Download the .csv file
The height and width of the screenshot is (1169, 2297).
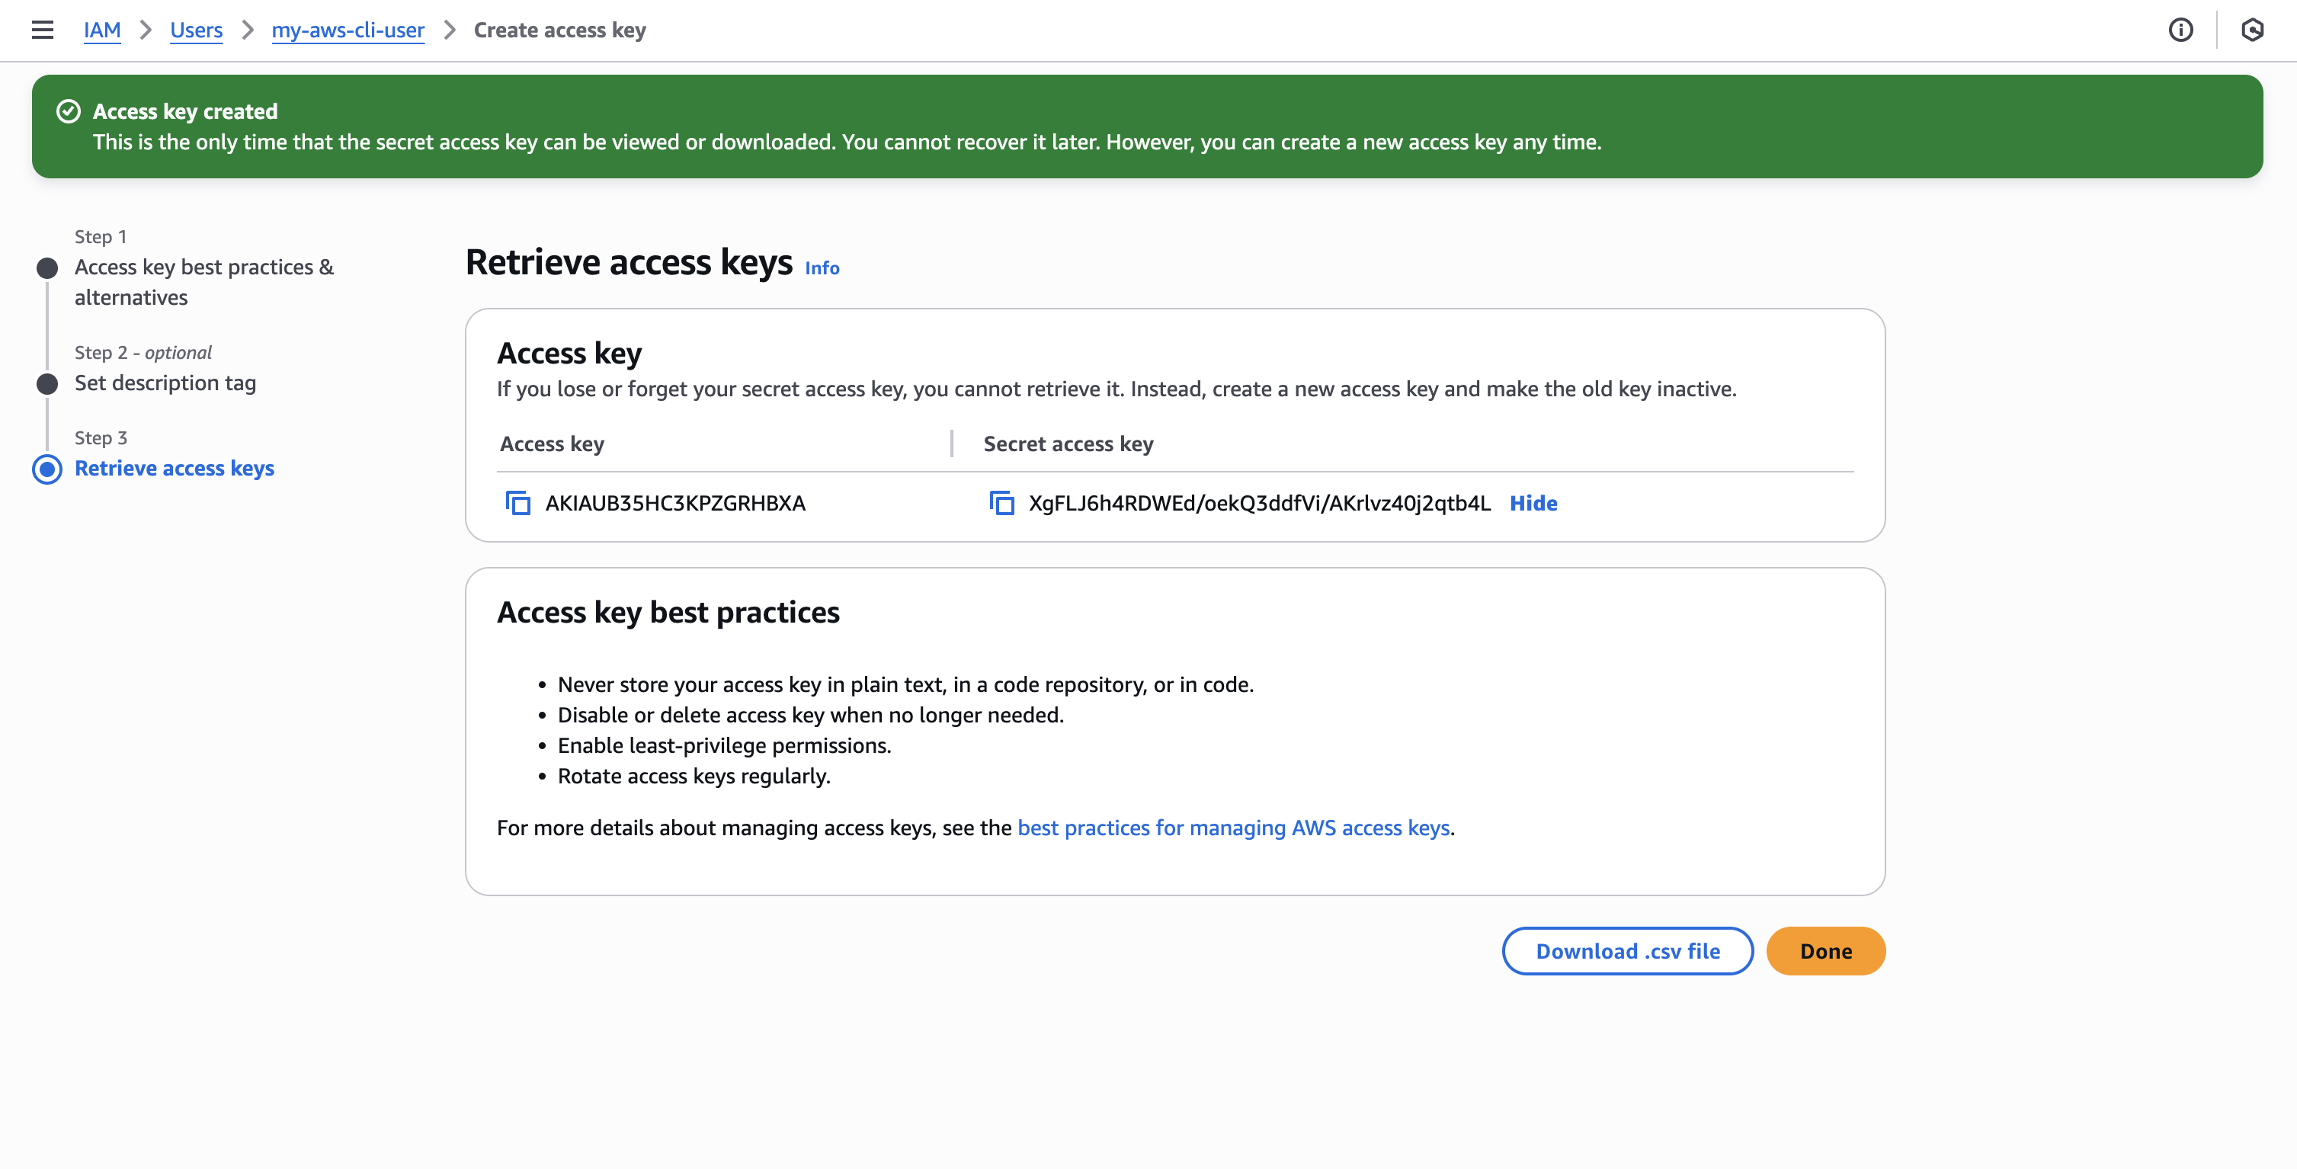click(x=1627, y=950)
